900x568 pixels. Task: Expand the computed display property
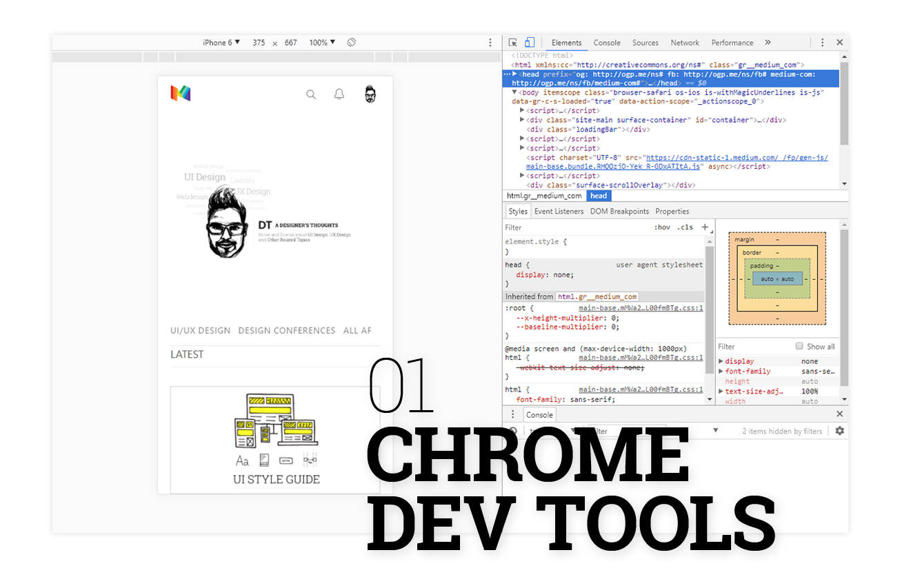coord(721,361)
